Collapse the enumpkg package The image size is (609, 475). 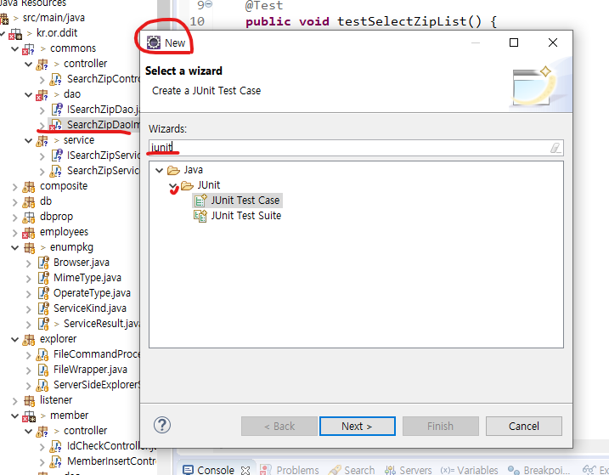click(14, 247)
